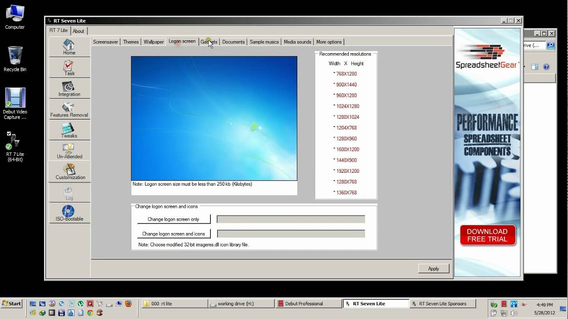Click the 1280X1024 resolution entry

tap(347, 117)
